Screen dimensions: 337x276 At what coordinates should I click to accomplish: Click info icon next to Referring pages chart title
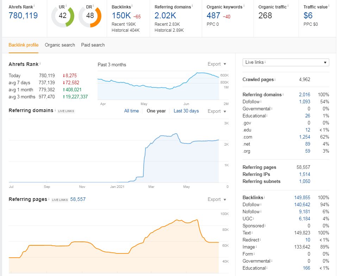coord(49,199)
